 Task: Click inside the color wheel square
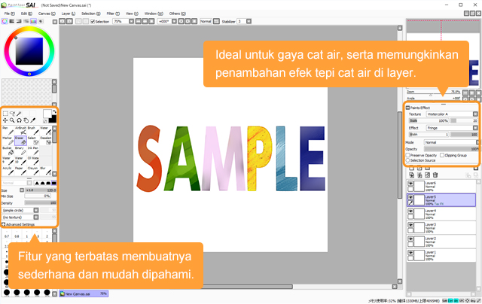[x=30, y=51]
